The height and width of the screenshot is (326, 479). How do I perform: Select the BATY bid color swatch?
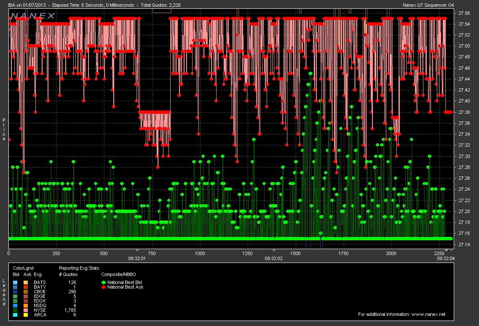(15, 287)
